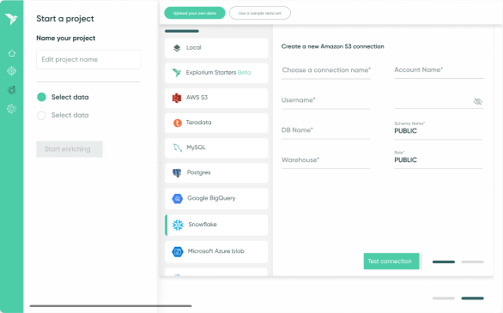Click the orange Teradata icon

pos(178,123)
